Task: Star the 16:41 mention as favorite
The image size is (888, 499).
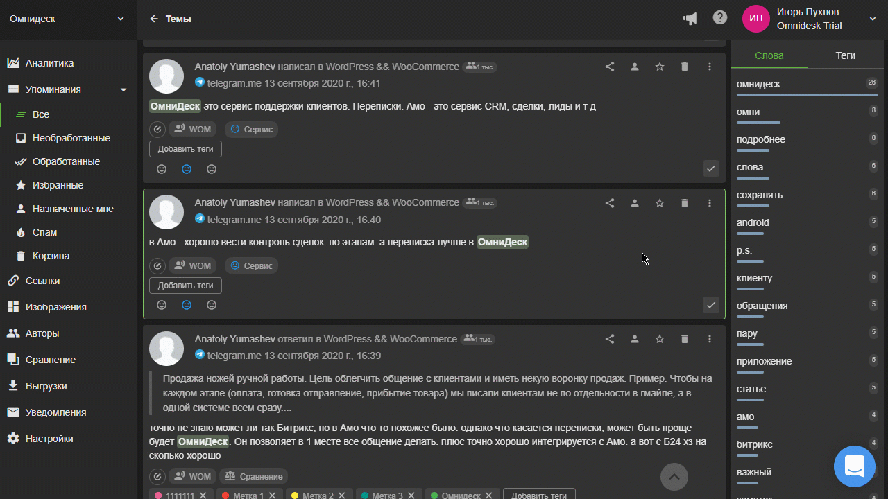Action: (x=660, y=67)
